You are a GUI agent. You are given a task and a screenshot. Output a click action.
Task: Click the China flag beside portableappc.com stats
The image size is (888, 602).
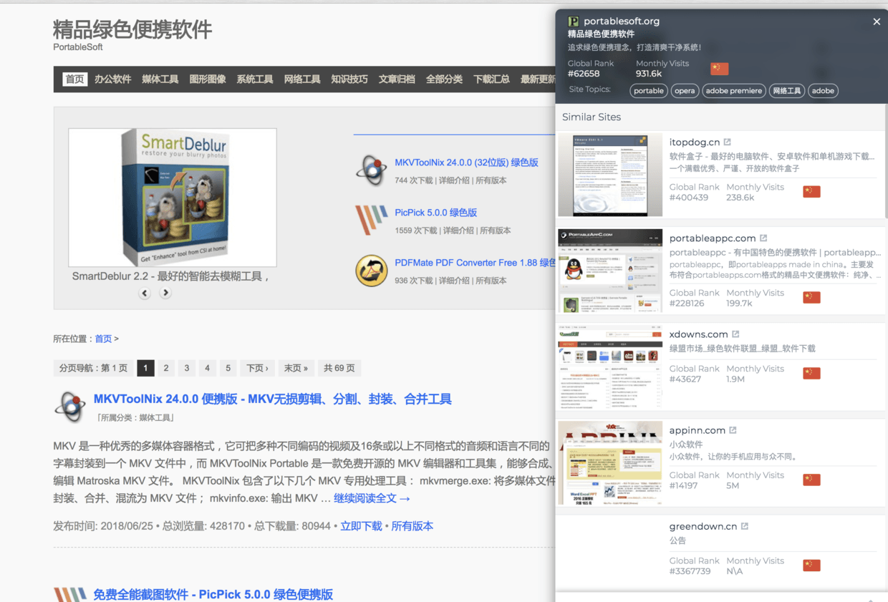click(x=811, y=297)
